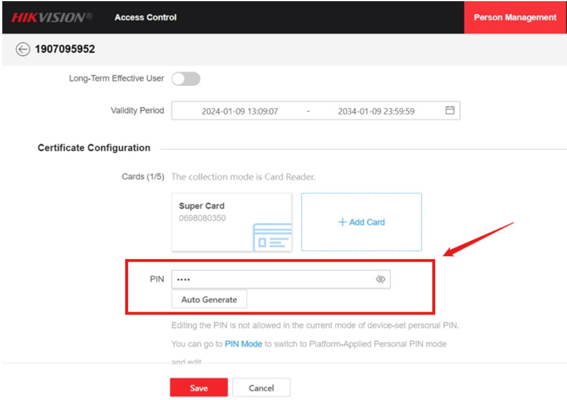567x400 pixels.
Task: Open the Validity Period calendar icon
Action: (450, 111)
